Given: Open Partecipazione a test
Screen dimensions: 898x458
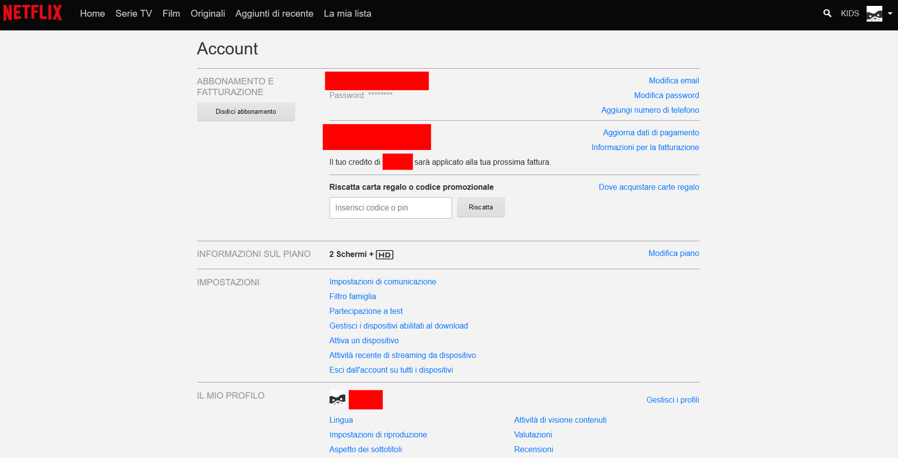Looking at the screenshot, I should click(366, 311).
